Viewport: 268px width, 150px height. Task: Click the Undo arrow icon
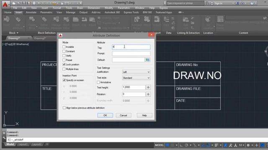[x=39, y=3]
